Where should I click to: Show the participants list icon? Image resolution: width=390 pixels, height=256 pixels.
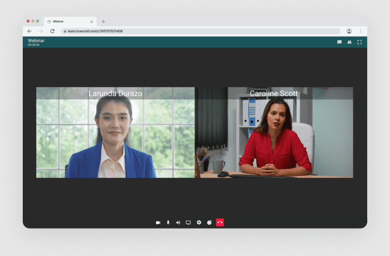[349, 42]
